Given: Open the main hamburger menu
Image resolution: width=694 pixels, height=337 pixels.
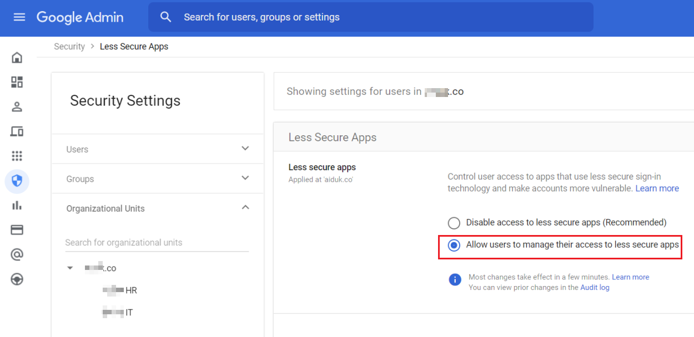Looking at the screenshot, I should click(19, 17).
